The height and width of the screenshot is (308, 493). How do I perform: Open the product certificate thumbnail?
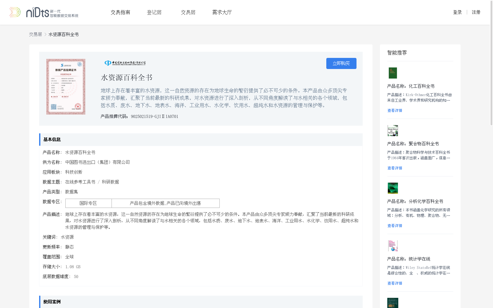click(66, 87)
